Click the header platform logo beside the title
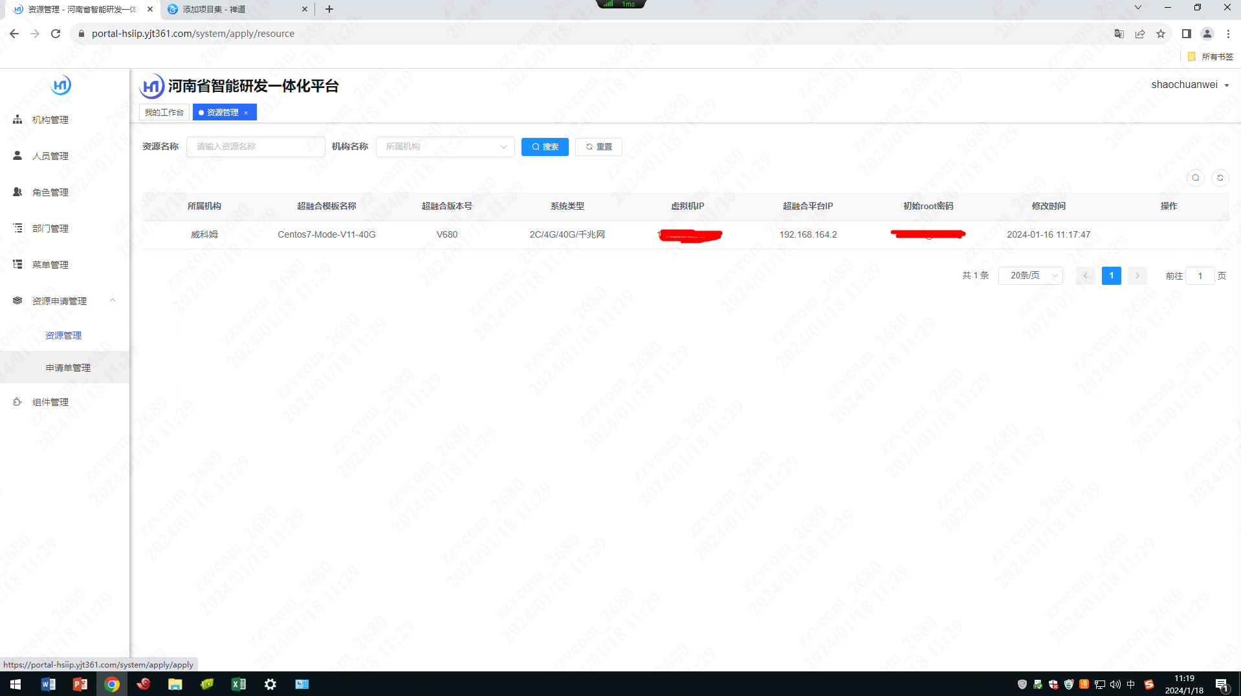Screen dimensions: 1241x696 click(151, 86)
